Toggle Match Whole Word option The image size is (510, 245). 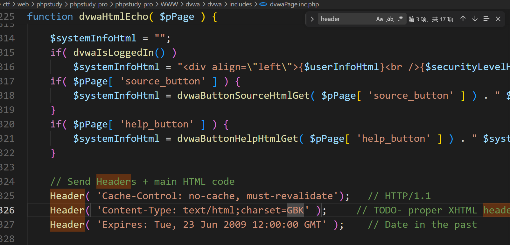390,19
